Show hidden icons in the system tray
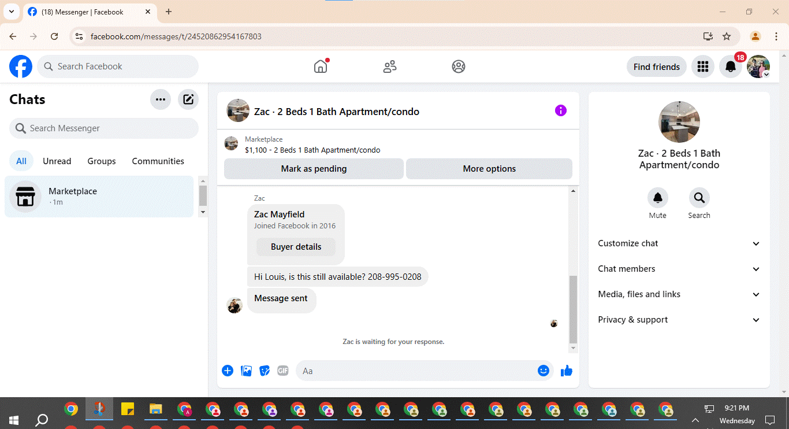This screenshot has width=789, height=429. pos(695,420)
